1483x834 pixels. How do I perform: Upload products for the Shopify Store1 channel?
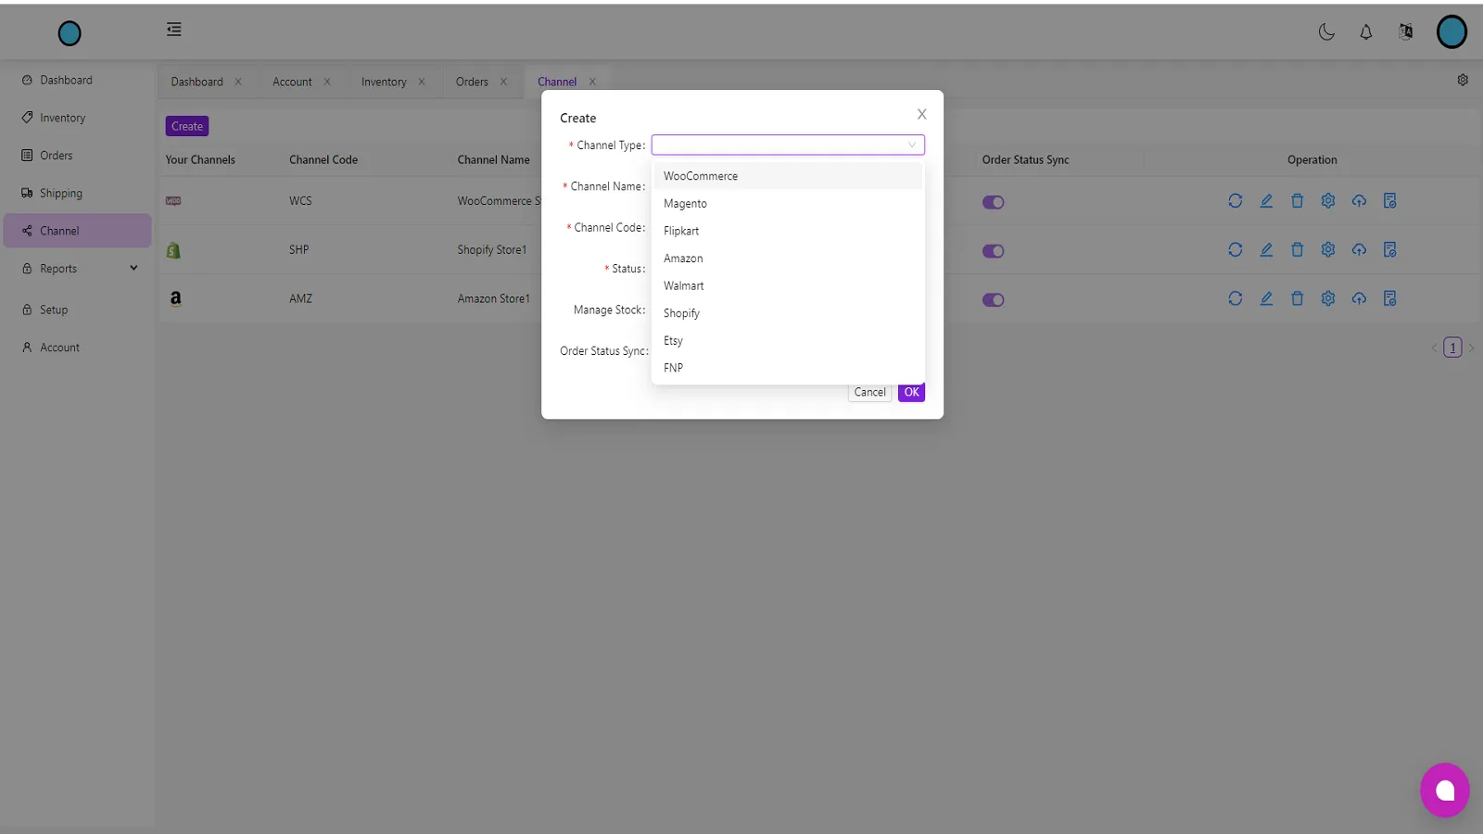[1359, 249]
